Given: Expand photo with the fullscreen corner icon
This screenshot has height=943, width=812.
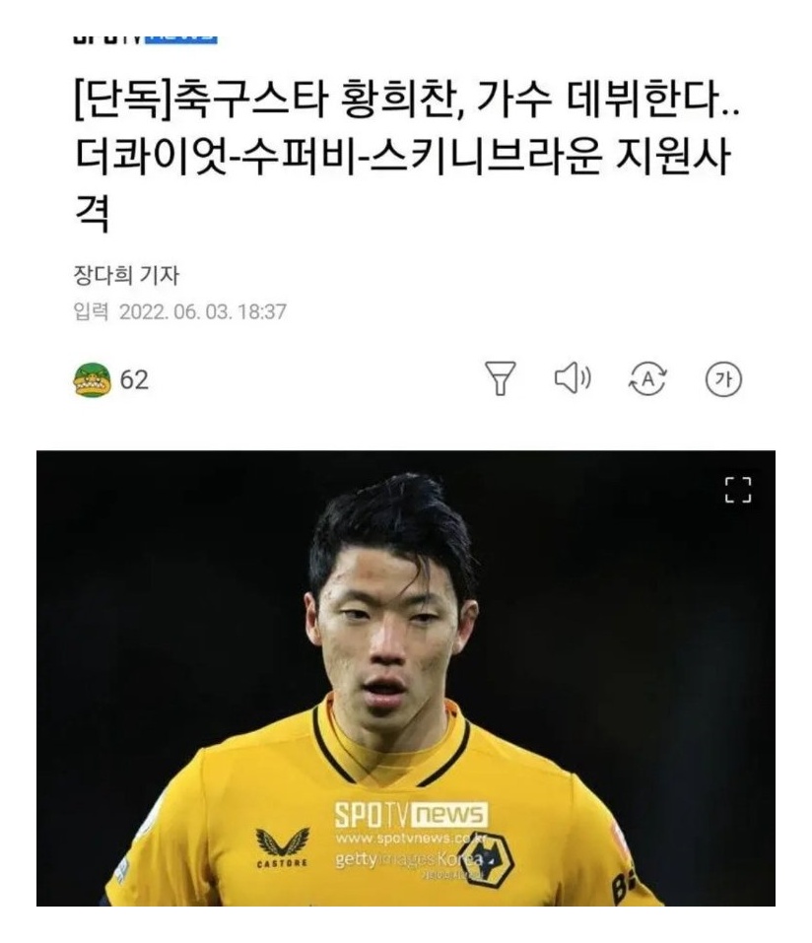Looking at the screenshot, I should pyautogui.click(x=737, y=490).
